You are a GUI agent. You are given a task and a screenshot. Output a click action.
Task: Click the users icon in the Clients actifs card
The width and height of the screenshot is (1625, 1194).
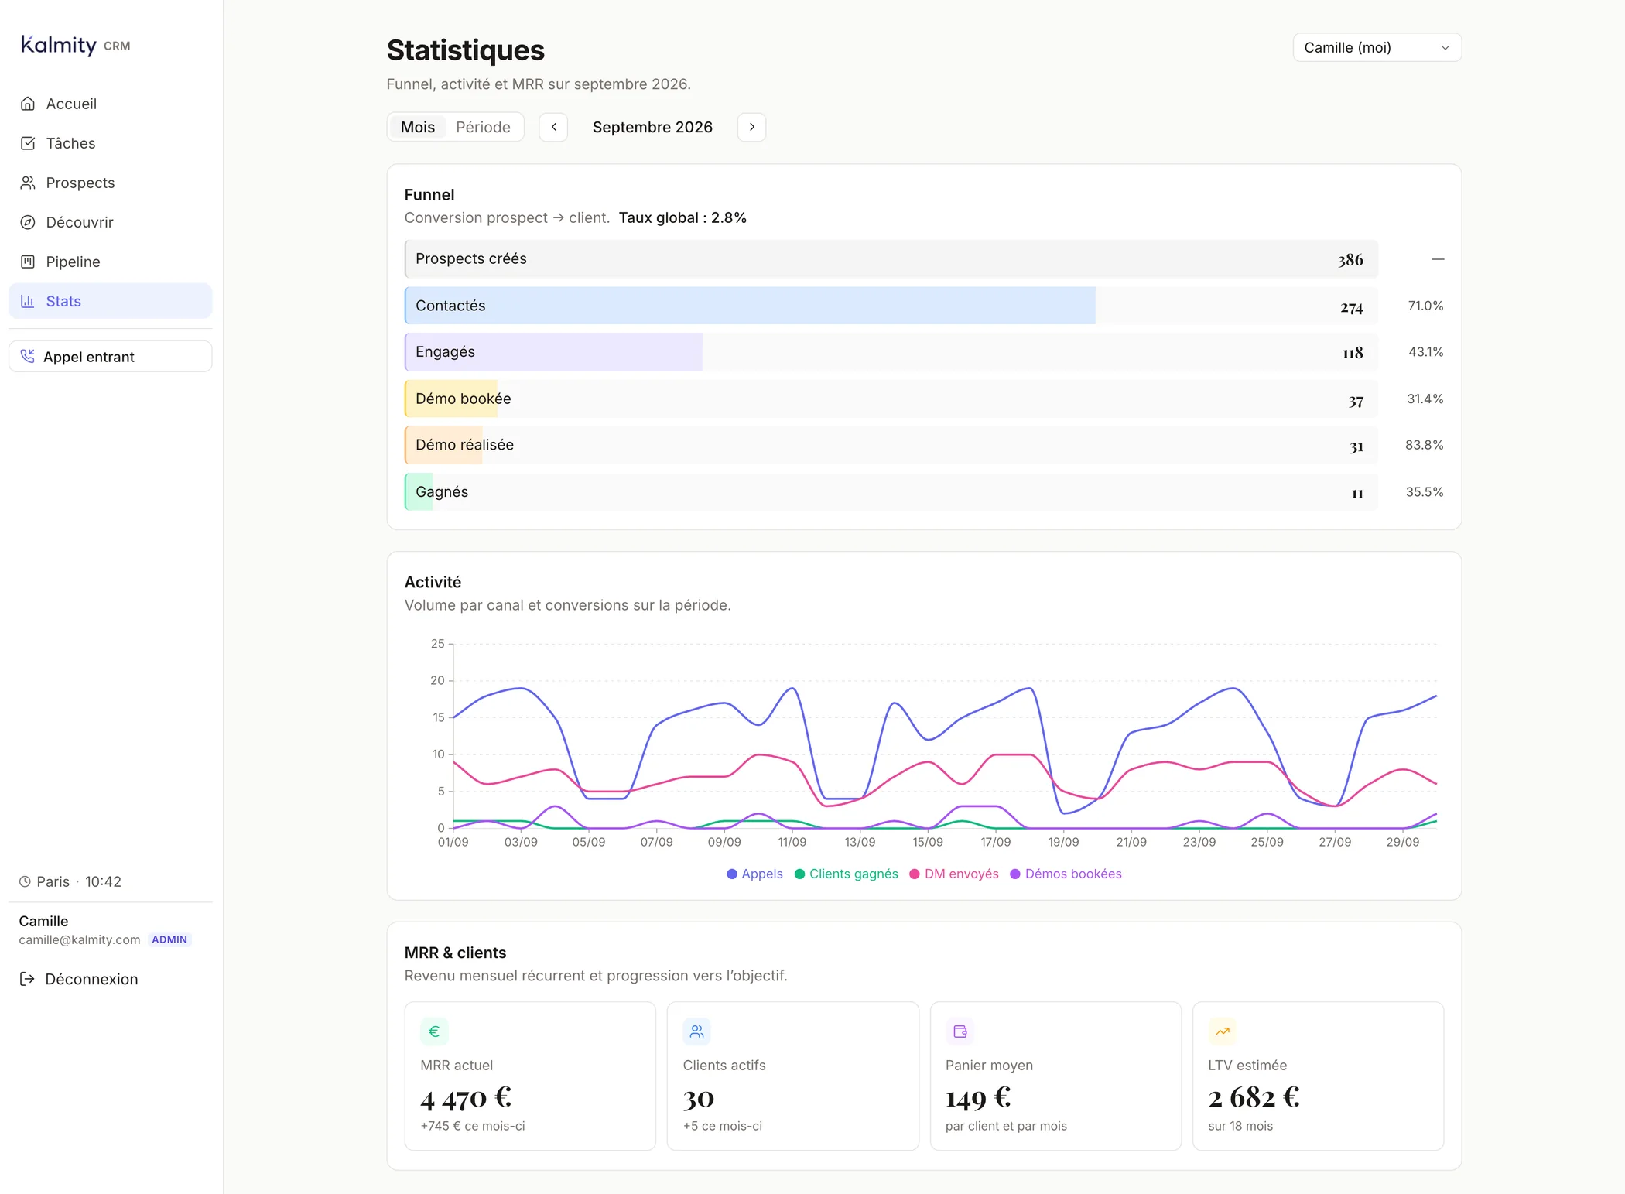click(696, 1031)
